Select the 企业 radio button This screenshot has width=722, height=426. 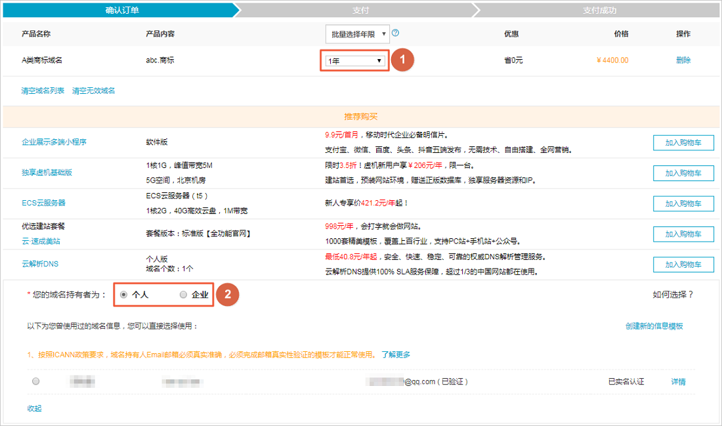tap(183, 295)
